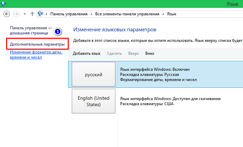Click Удалить in the language toolbar
Viewport: 243px width, 147px height.
(114, 53)
